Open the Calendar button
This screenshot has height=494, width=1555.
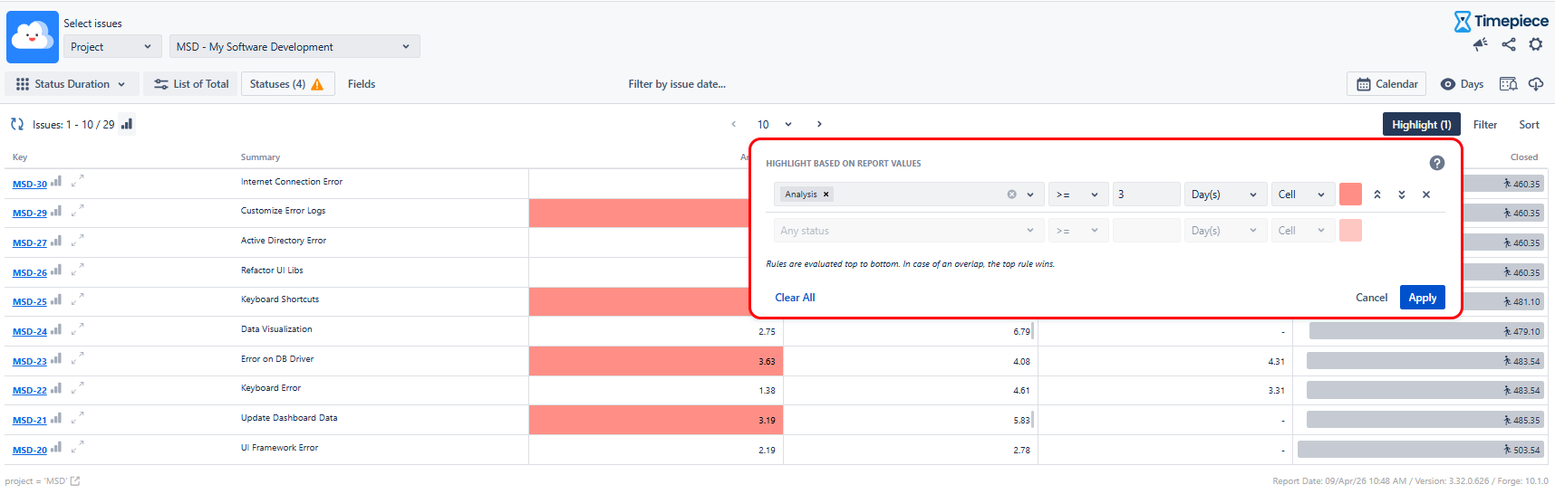[x=1386, y=84]
